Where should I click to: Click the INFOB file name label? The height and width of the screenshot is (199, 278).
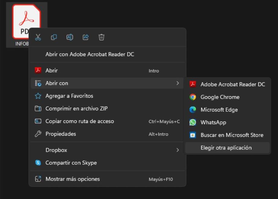(22, 44)
